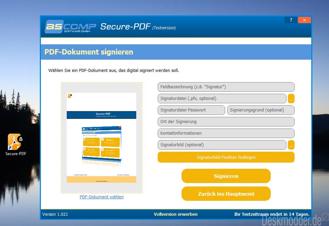Click Signaturbild-Position festlegen button
The width and height of the screenshot is (329, 226).
click(226, 157)
